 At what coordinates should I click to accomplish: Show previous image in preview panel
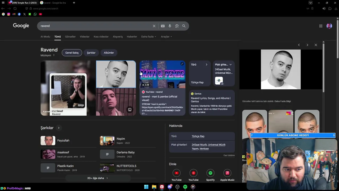[299, 45]
